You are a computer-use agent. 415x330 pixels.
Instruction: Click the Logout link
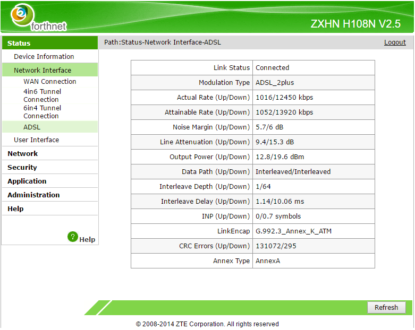(395, 42)
